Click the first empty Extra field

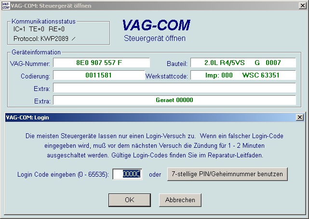pyautogui.click(x=174, y=88)
